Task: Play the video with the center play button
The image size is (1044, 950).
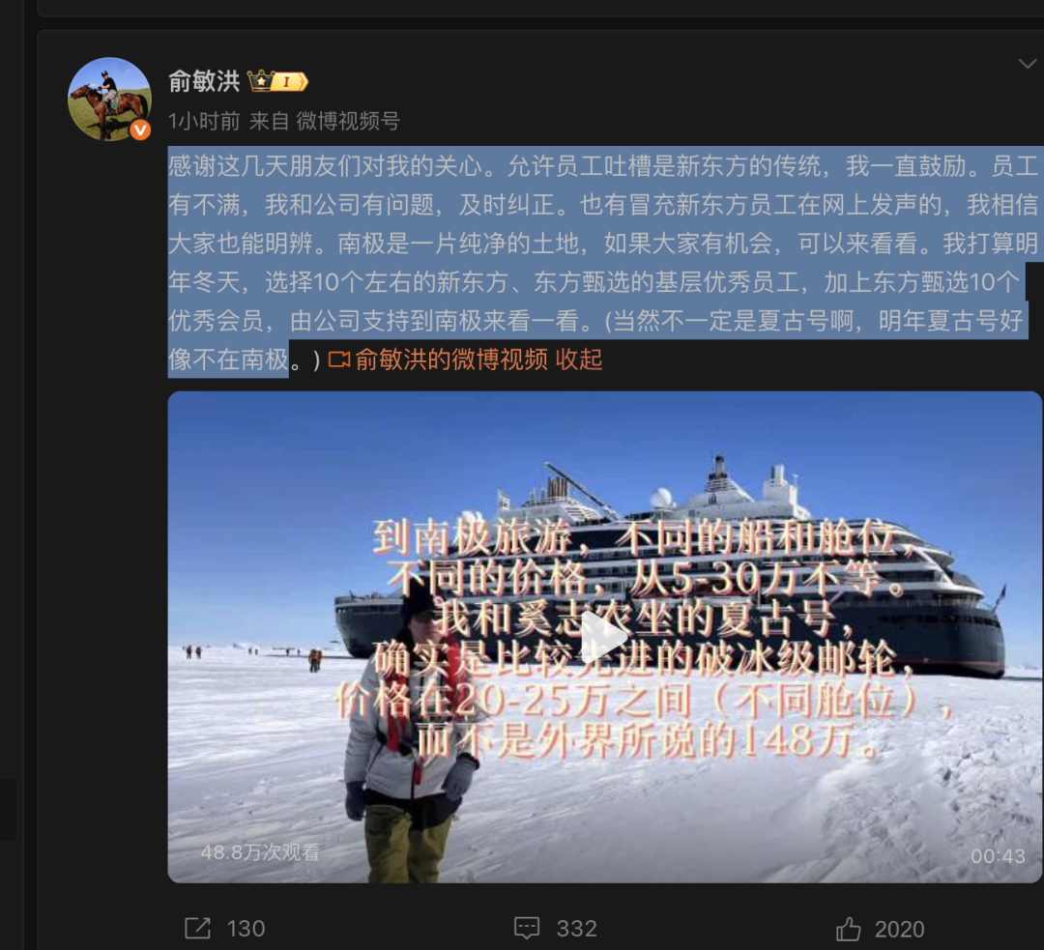Action: click(x=602, y=638)
